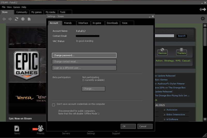Click the Epic Games logo banner

point(27,65)
